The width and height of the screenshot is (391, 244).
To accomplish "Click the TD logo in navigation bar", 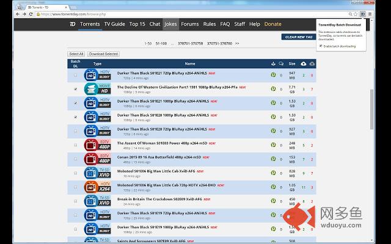I will click(72, 24).
